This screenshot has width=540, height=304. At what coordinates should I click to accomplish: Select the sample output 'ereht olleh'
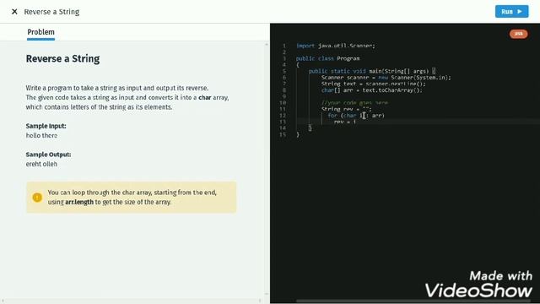(x=41, y=164)
